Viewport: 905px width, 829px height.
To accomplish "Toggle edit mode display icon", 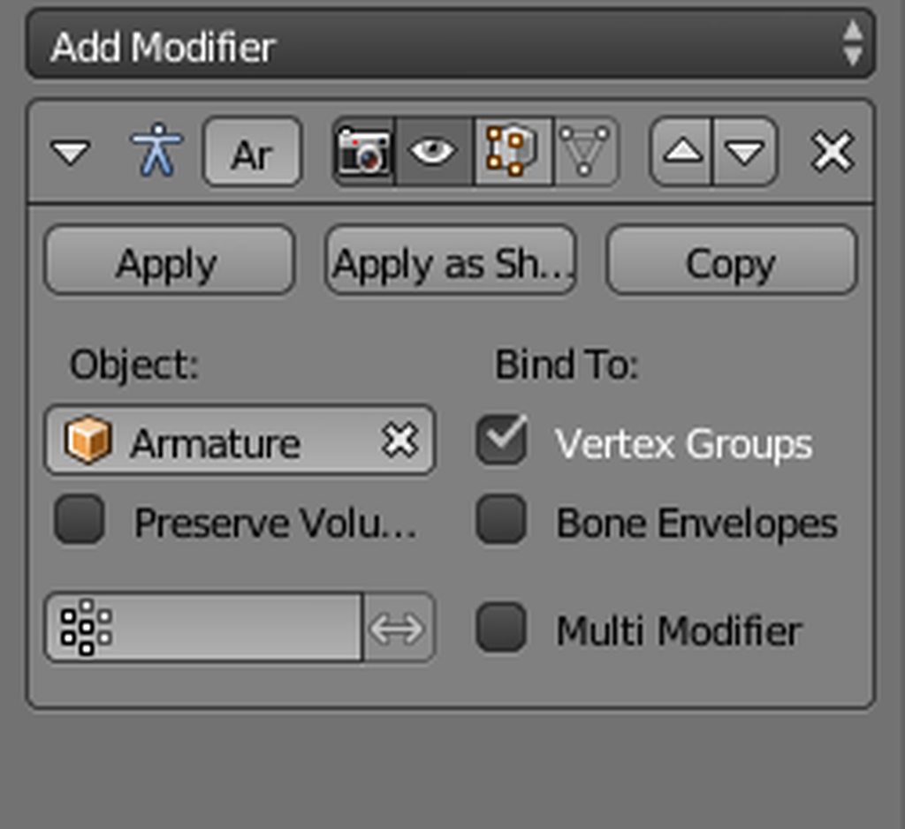I will tap(513, 152).
